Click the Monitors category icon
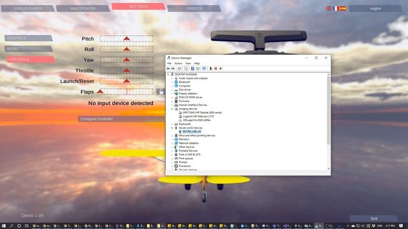The image size is (408, 229). [176, 139]
